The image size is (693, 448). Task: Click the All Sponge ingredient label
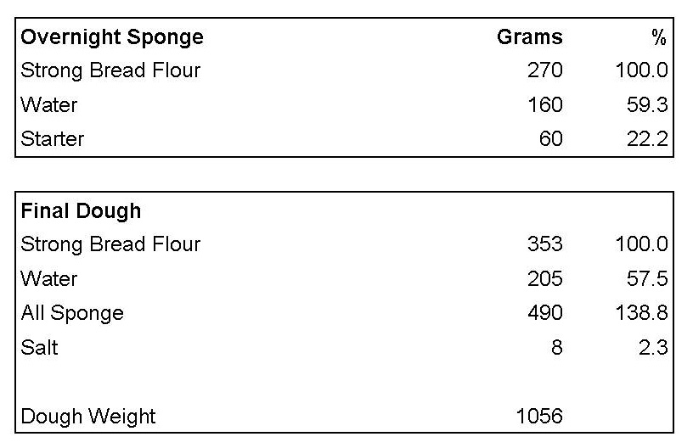72,313
